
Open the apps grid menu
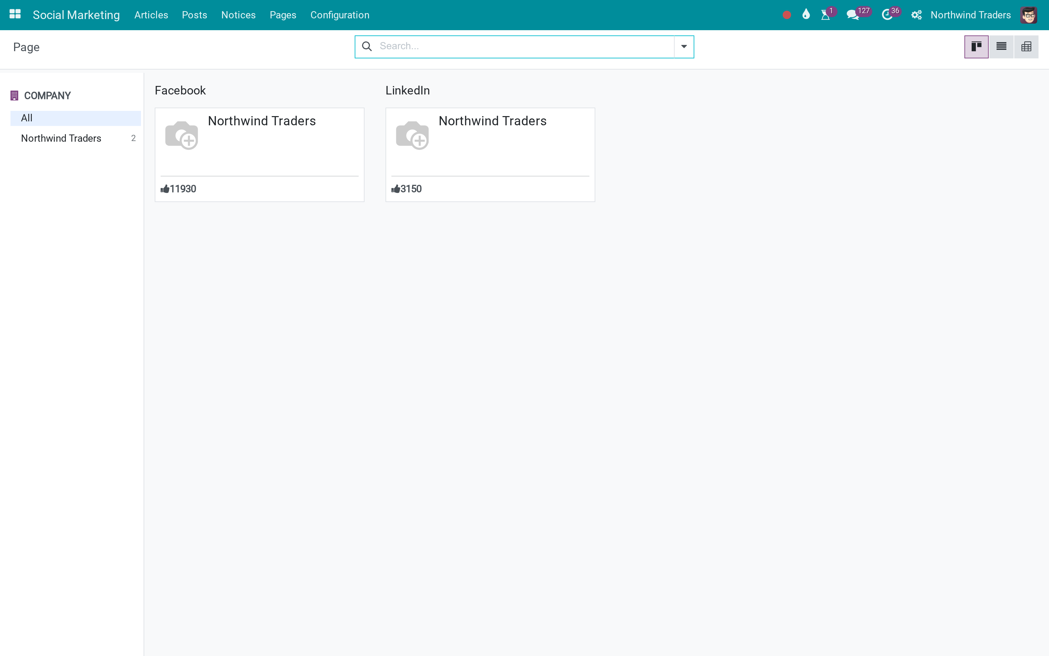coord(15,15)
